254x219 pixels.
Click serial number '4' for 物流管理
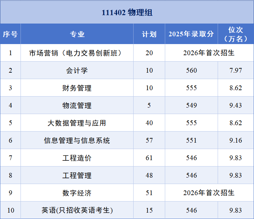pos(10,105)
